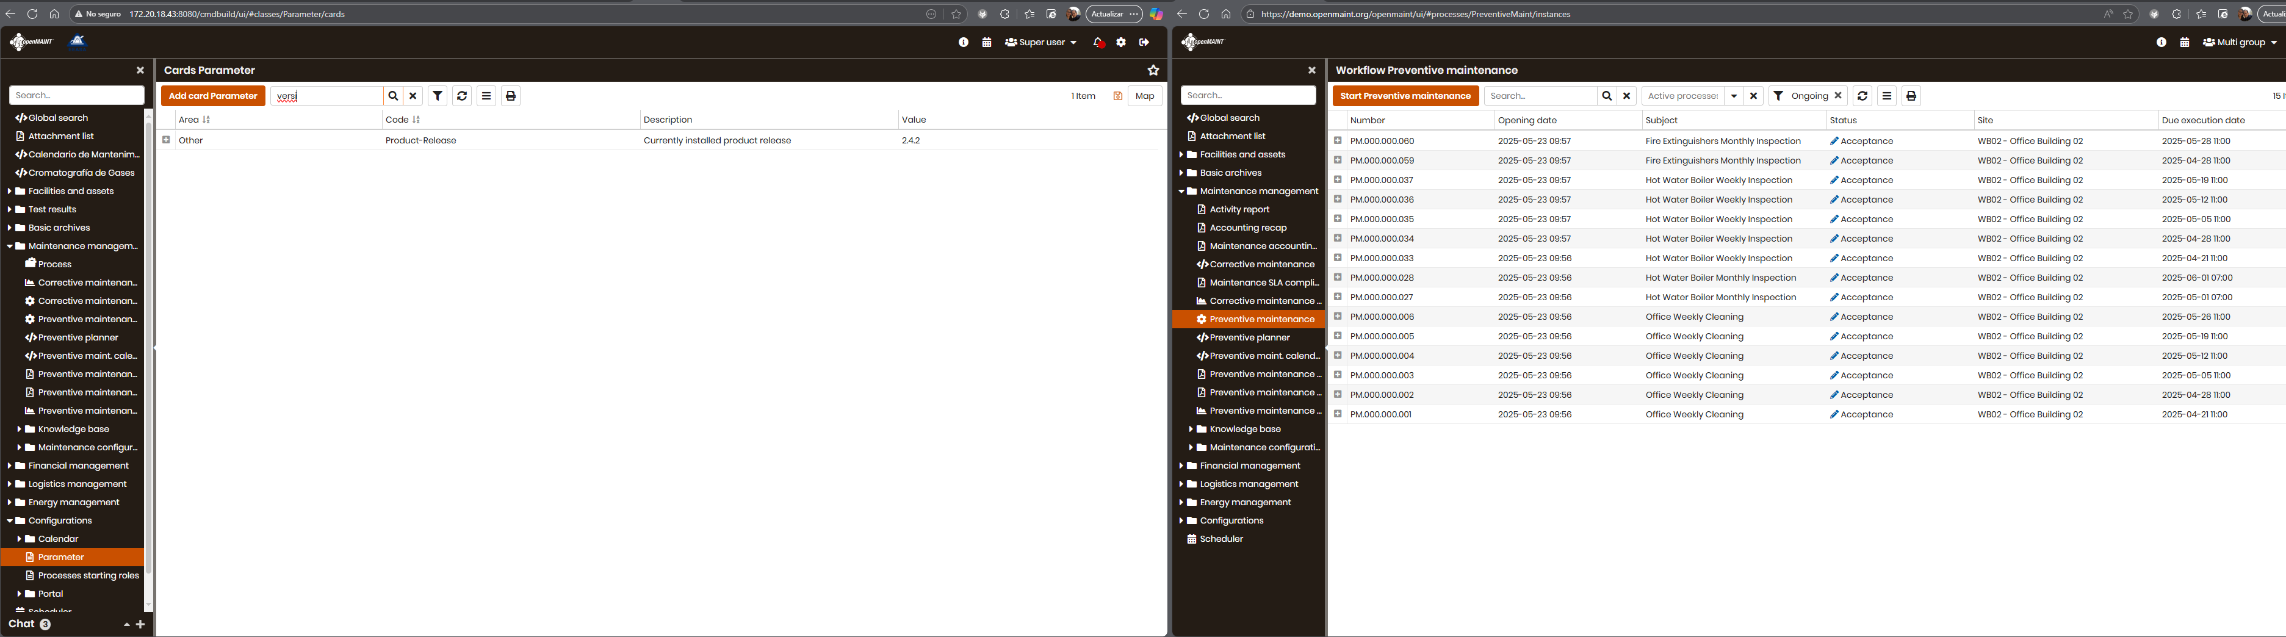Click Add card Parameter button

click(213, 96)
